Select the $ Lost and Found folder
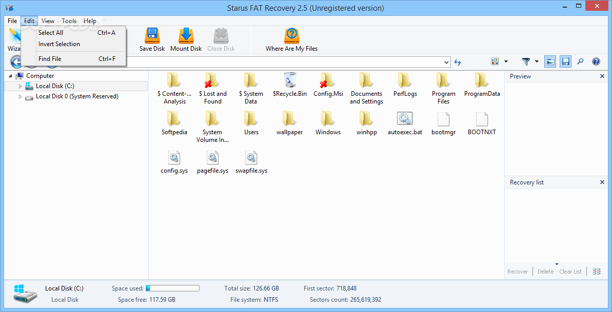The height and width of the screenshot is (312, 612). pyautogui.click(x=213, y=89)
